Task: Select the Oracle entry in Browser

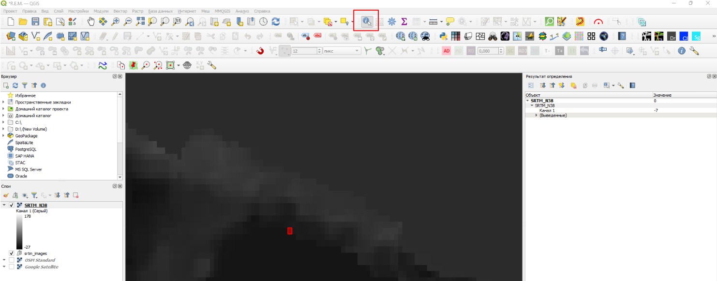Action: 21,176
